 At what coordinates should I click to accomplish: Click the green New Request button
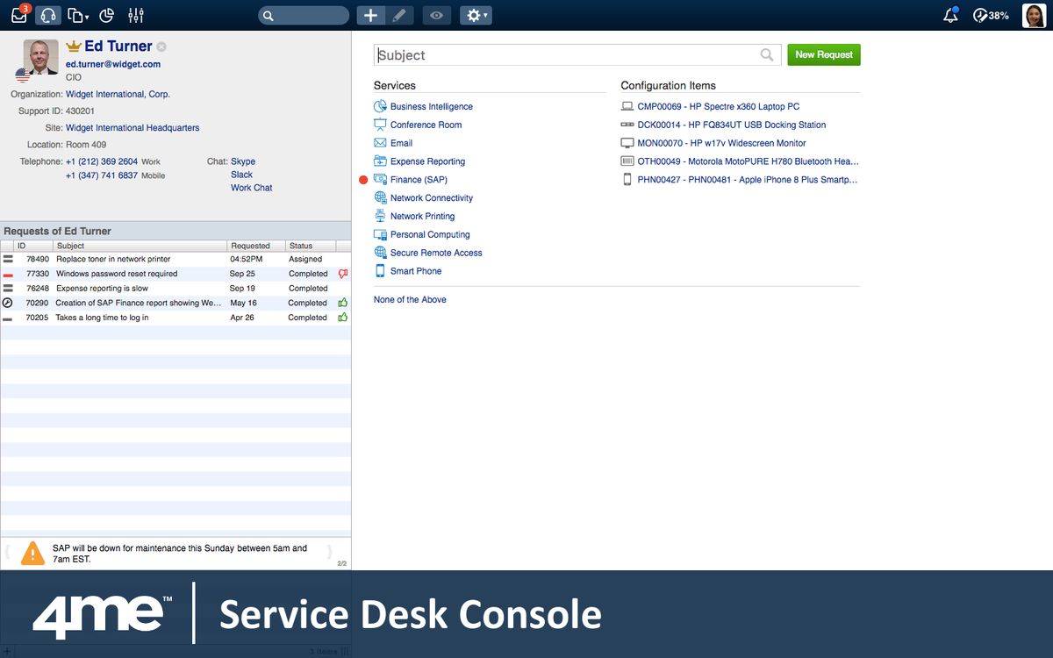(x=823, y=54)
